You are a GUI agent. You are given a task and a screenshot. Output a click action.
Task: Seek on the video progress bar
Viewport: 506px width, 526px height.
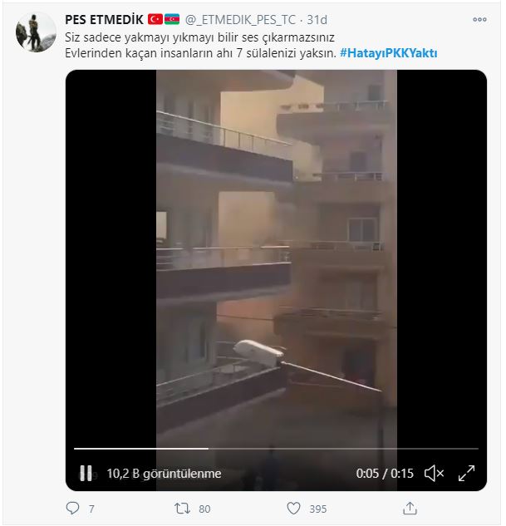point(276,448)
